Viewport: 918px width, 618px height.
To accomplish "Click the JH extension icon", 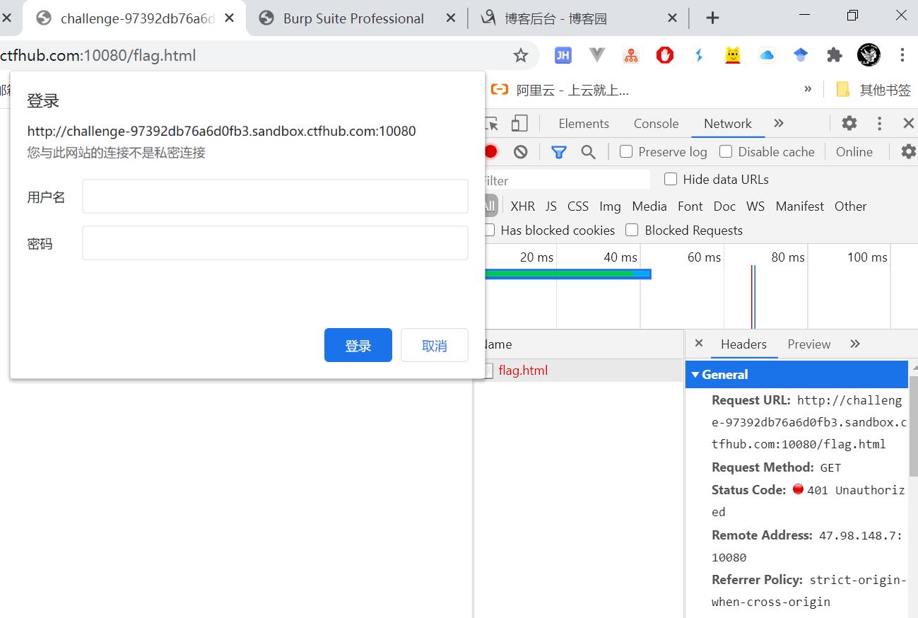I will (x=563, y=55).
